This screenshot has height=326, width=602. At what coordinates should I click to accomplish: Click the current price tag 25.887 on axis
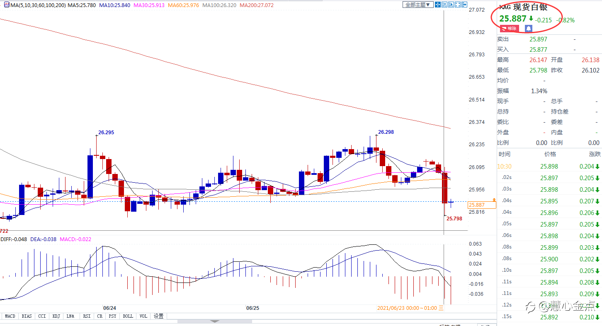click(482, 205)
